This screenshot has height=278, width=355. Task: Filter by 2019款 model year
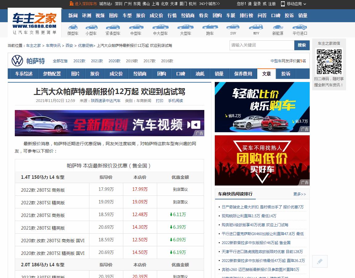(x=132, y=61)
